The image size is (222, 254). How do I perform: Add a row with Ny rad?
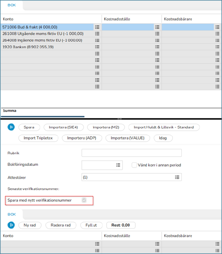click(30, 225)
